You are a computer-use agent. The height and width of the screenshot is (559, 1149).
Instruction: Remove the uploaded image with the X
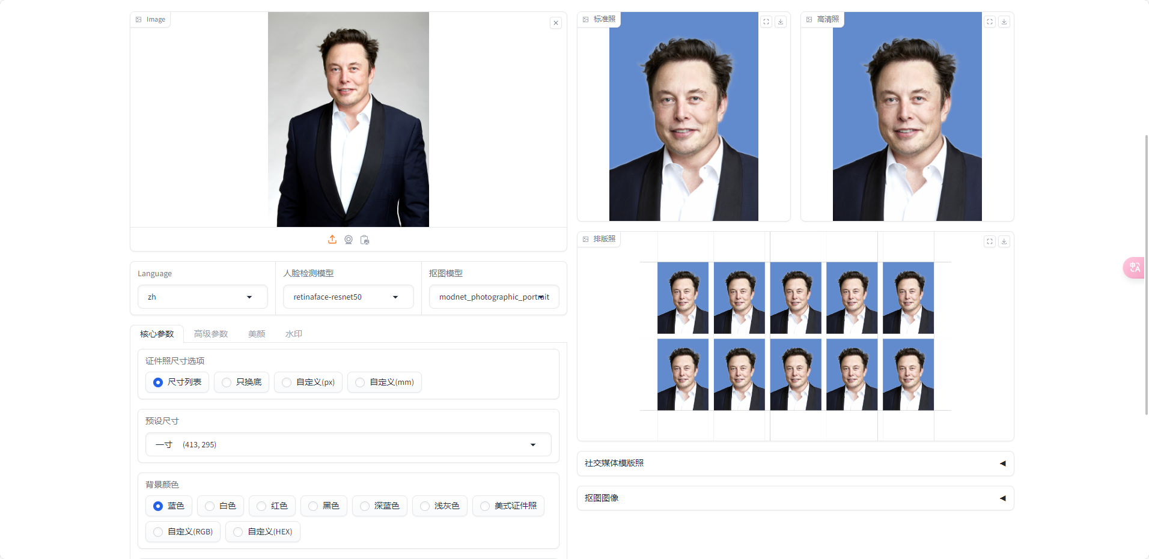click(556, 23)
